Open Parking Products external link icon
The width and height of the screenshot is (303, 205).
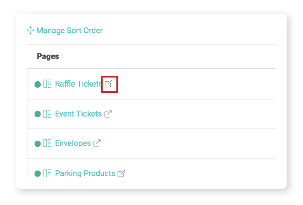pyautogui.click(x=121, y=173)
